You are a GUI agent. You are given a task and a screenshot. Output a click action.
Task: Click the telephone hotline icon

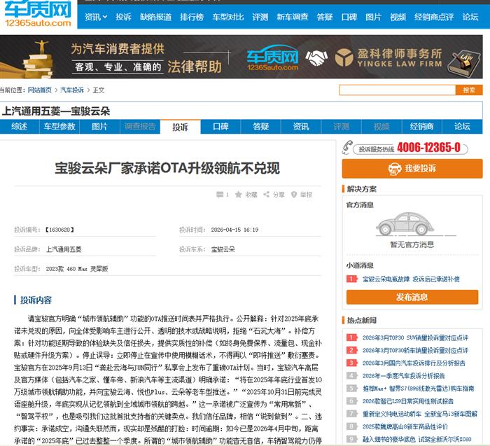coord(349,148)
